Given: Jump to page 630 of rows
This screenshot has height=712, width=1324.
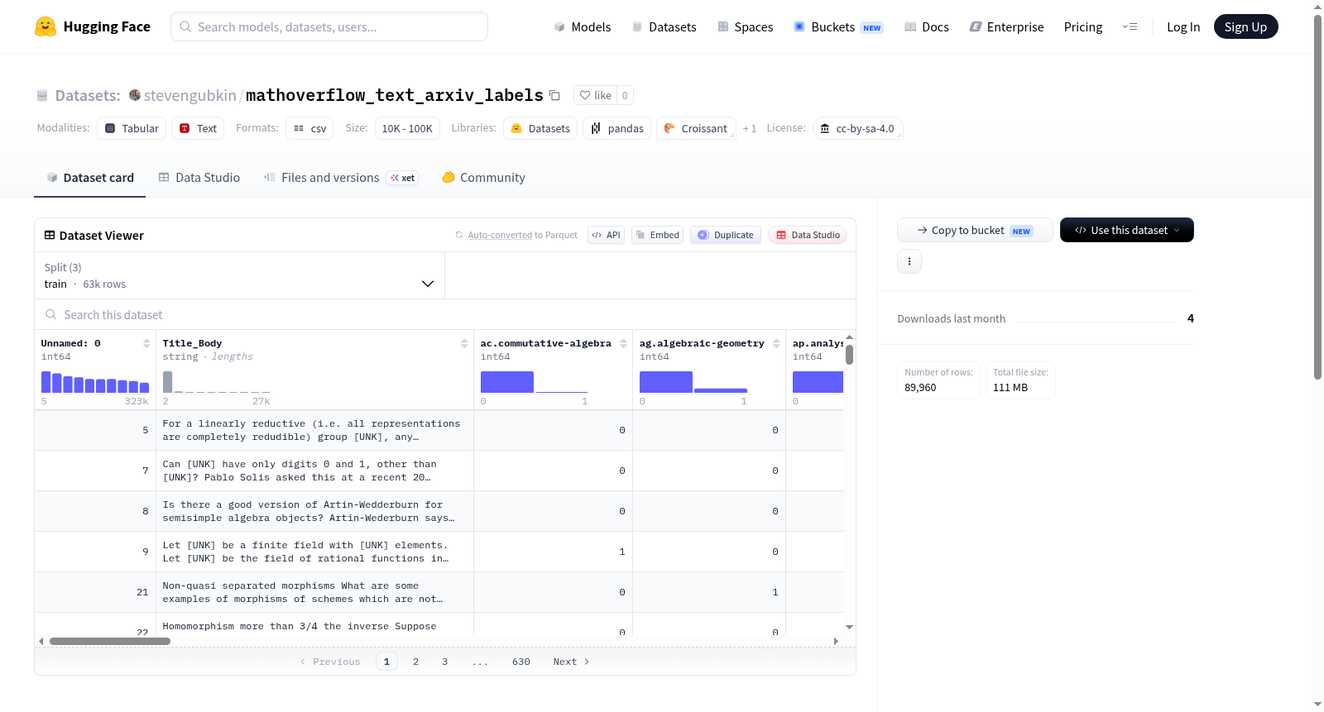Looking at the screenshot, I should 521,662.
